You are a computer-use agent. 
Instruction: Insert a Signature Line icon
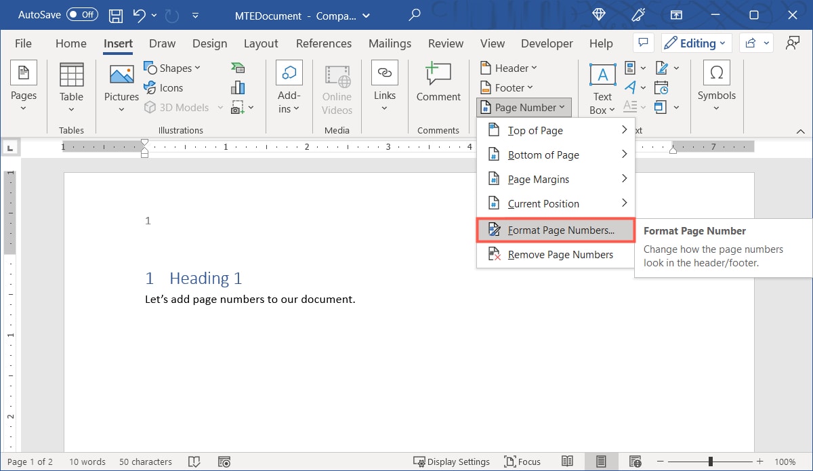[661, 68]
